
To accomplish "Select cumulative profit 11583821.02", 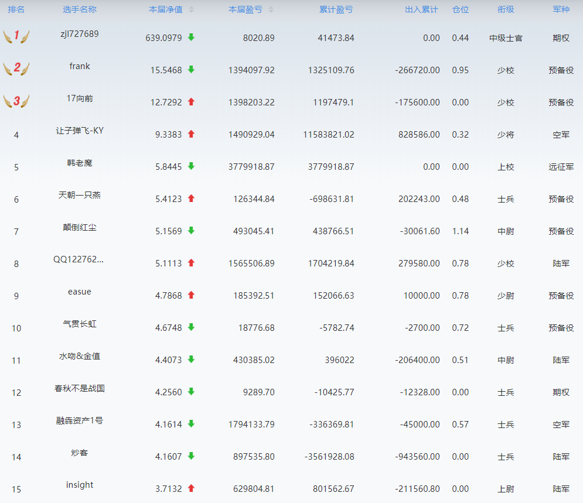I will click(329, 135).
